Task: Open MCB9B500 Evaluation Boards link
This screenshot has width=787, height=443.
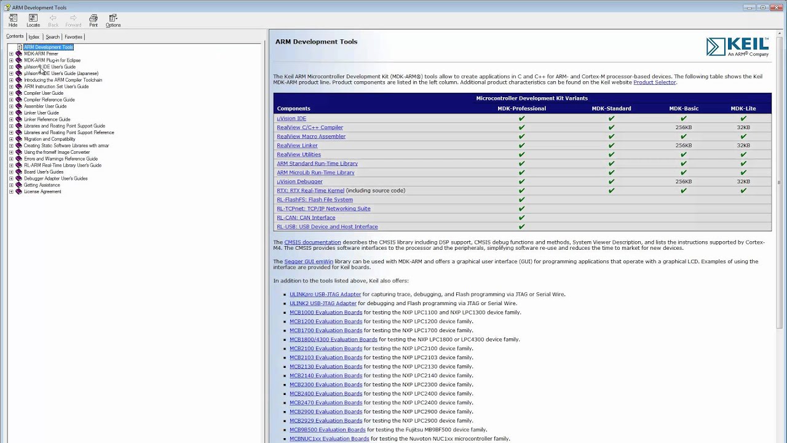Action: 328,430
